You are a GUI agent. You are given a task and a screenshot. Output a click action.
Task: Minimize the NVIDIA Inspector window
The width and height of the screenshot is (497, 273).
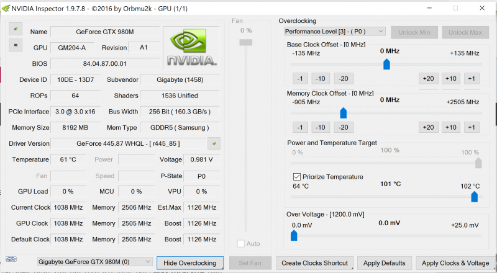pos(429,8)
